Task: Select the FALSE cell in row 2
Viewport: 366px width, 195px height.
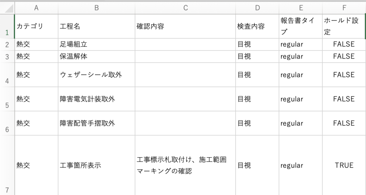Action: click(x=344, y=45)
